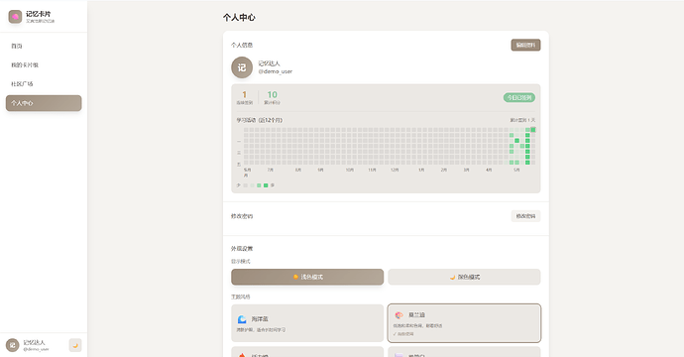Screen dimensions: 684x357
Task: Click the large 记 profile avatar in 个人信息
Action: click(242, 67)
